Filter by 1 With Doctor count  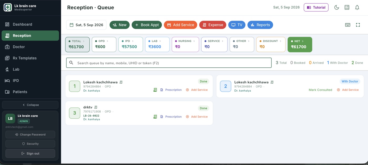338,63
